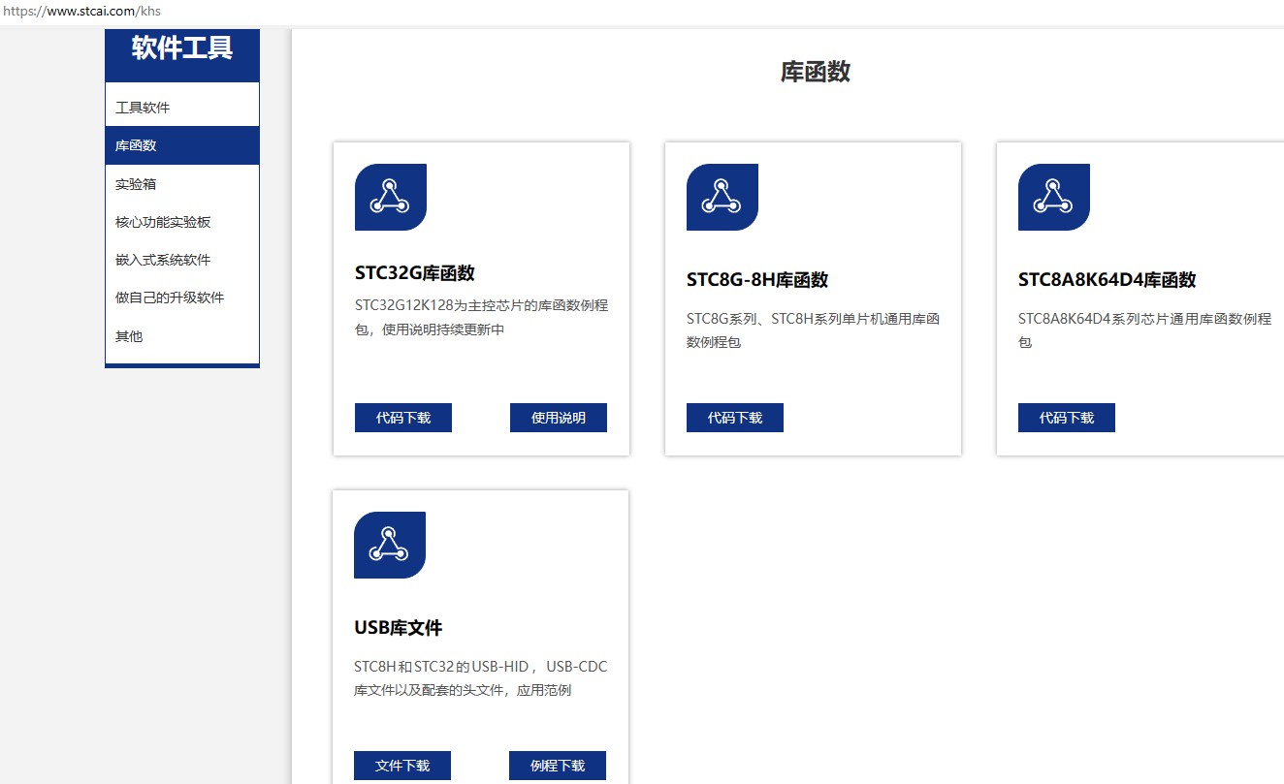
Task: Click the STC8A8K64D4库函数 card icon
Action: pyautogui.click(x=1054, y=197)
